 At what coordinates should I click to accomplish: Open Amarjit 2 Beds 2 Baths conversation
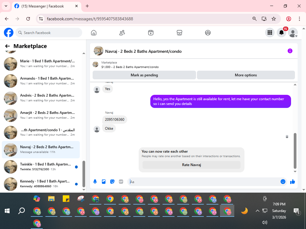[41, 115]
